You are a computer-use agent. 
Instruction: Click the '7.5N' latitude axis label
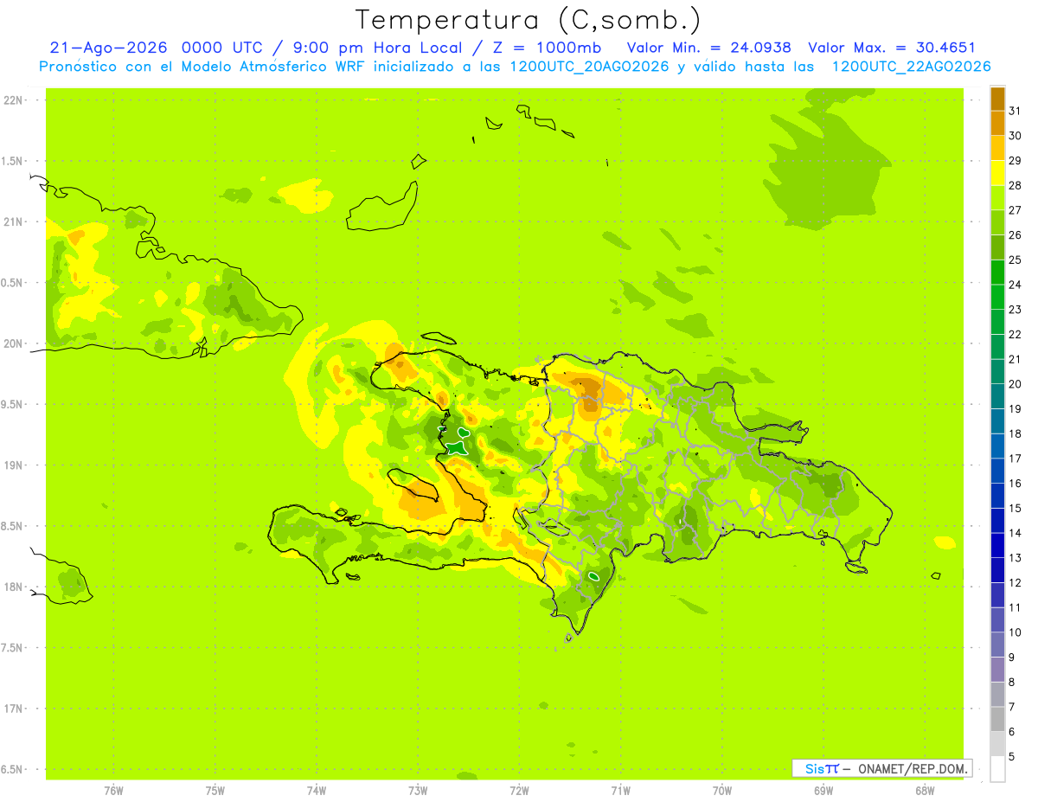(13, 648)
